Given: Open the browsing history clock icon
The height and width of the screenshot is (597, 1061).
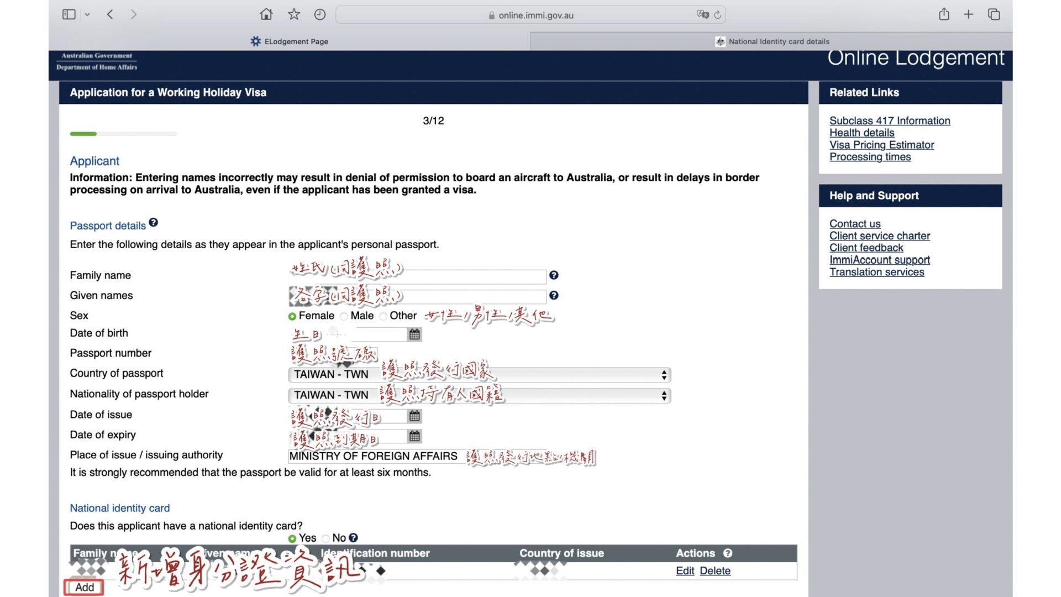Looking at the screenshot, I should click(x=320, y=15).
